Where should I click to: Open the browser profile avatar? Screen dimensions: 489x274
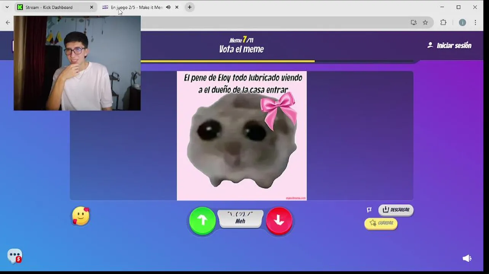[x=462, y=22]
